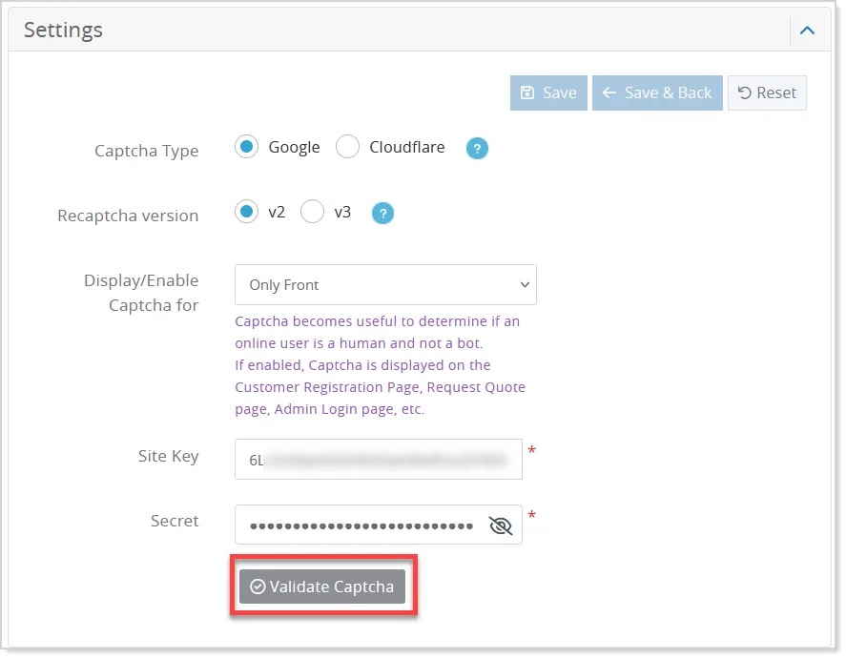Click the Display/Enable Captcha for label
The height and width of the screenshot is (659, 846).
(x=141, y=293)
